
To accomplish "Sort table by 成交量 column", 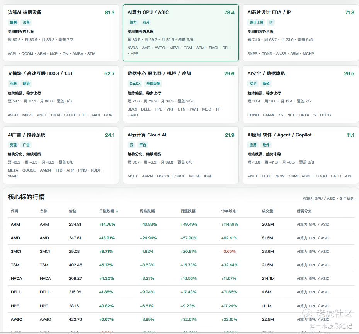I will pyautogui.click(x=267, y=211).
